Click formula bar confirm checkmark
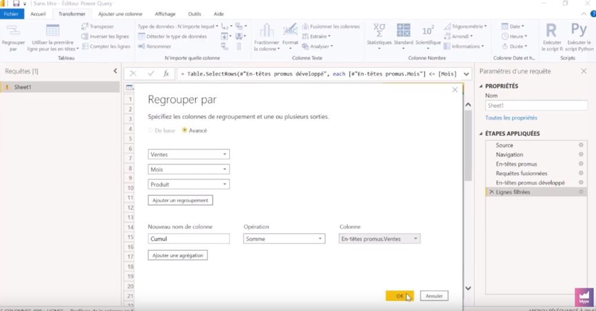Viewport: 596px width, 311px height. (x=151, y=74)
